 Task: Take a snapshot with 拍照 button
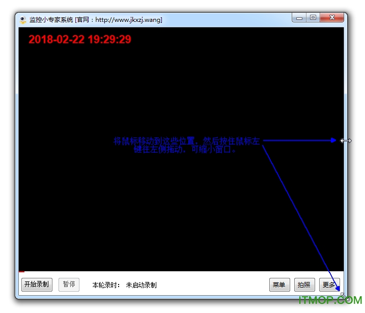tap(304, 285)
